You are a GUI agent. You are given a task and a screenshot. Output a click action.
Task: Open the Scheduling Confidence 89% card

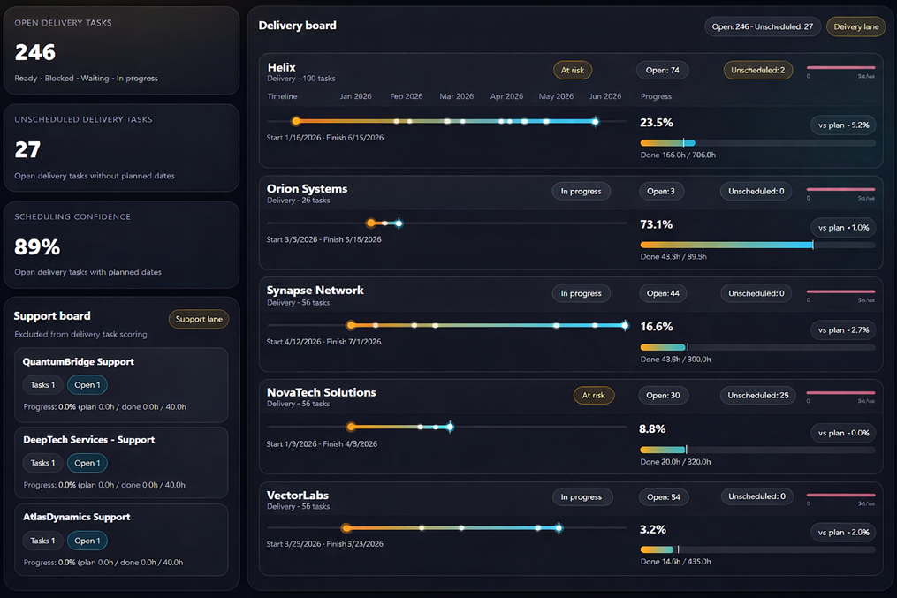pyautogui.click(x=121, y=245)
